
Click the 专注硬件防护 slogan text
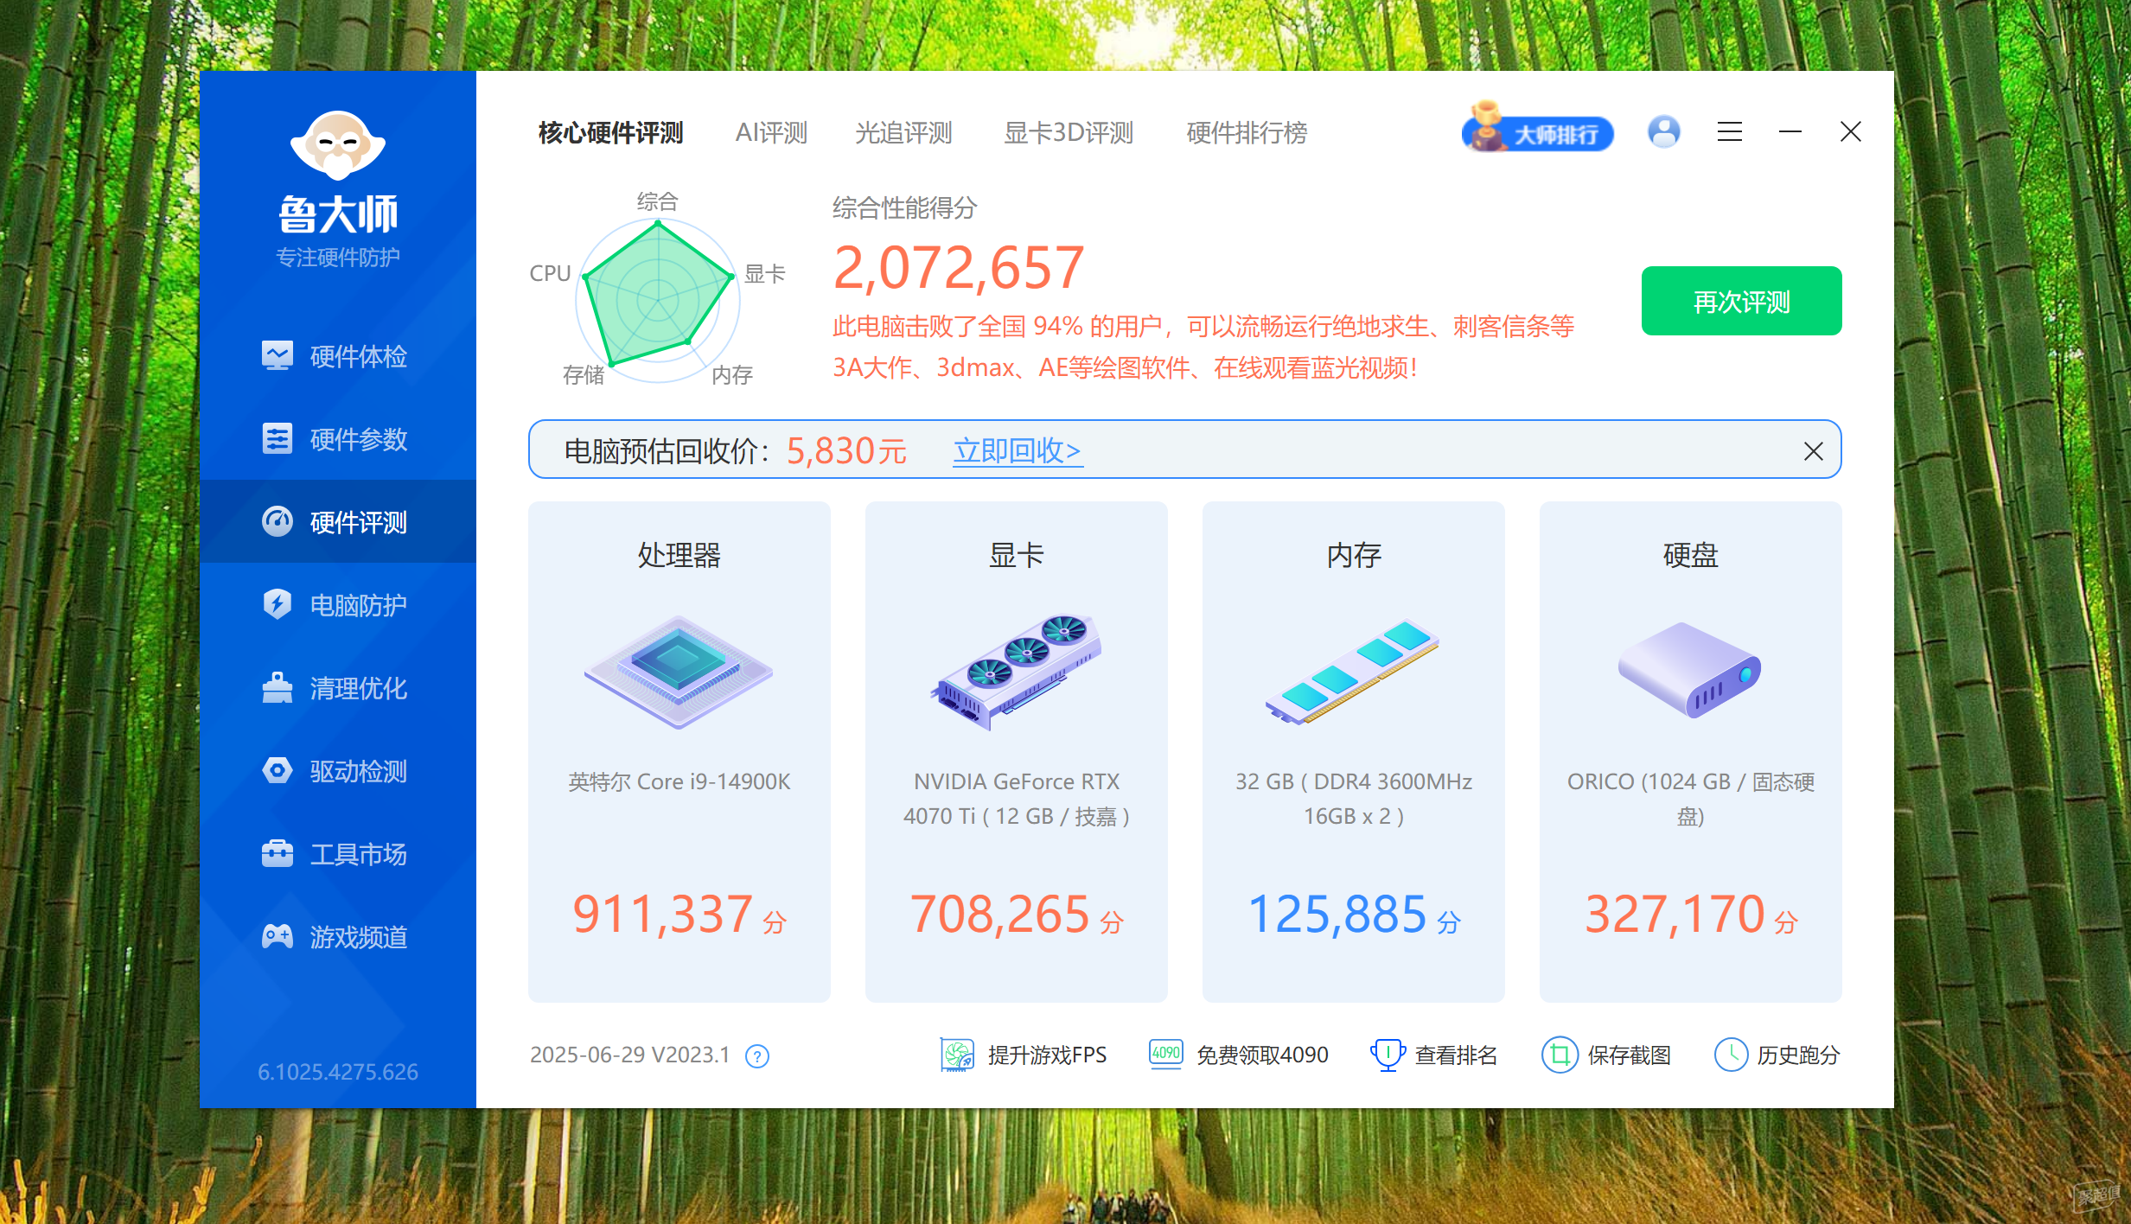point(338,258)
